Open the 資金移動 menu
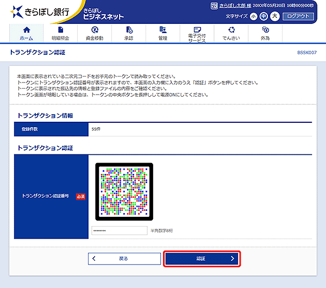Viewport: 326px width, 288px height. (x=95, y=33)
